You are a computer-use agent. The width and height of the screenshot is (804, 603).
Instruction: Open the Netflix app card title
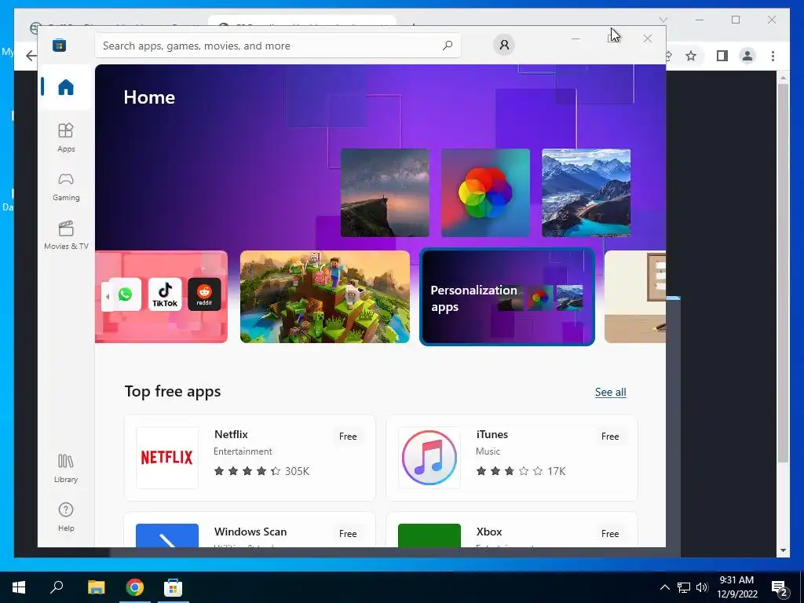pyautogui.click(x=231, y=434)
